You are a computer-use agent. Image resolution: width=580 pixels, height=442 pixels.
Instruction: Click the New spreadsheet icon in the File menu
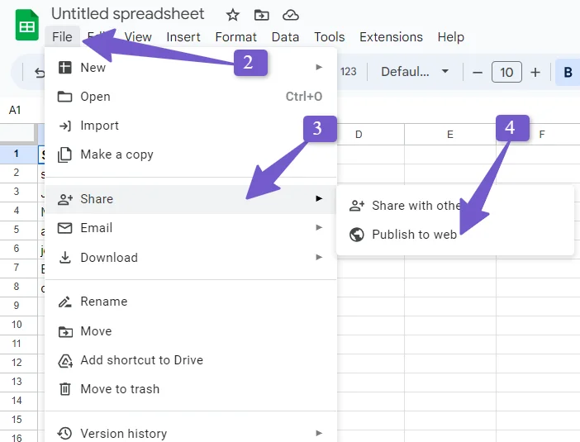64,67
